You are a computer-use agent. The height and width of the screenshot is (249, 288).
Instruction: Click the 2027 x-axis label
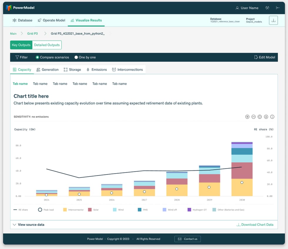144,200
